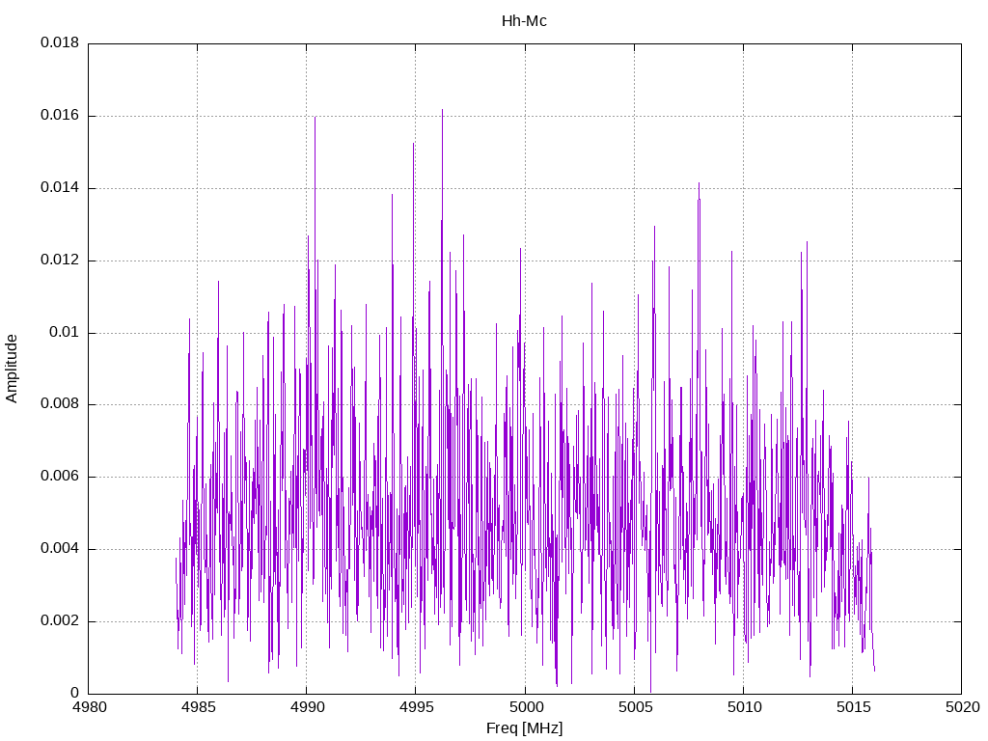Click the y-axis tick label 0.004
Viewport: 988px width, 741px height.
point(60,549)
